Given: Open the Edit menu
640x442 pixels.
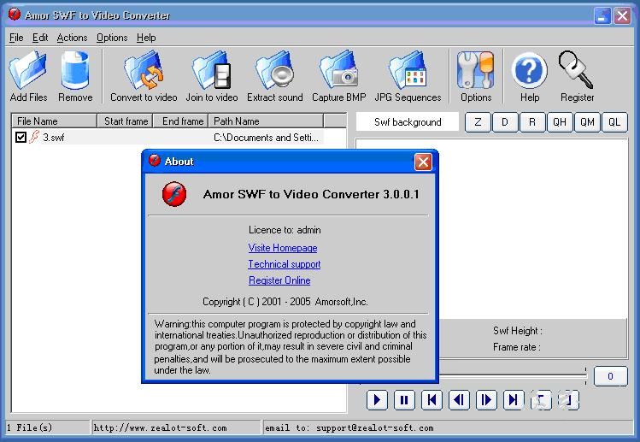Looking at the screenshot, I should 40,38.
